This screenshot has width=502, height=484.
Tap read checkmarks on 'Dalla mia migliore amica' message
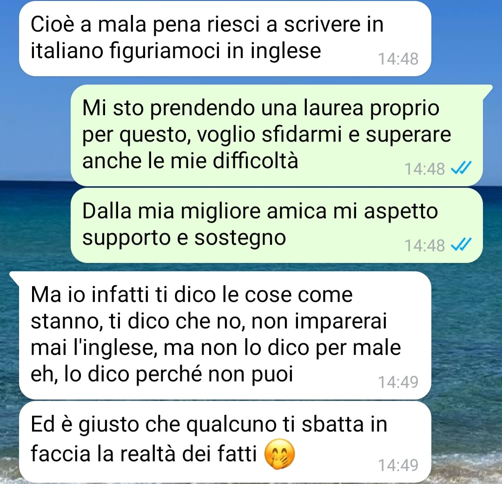click(461, 245)
